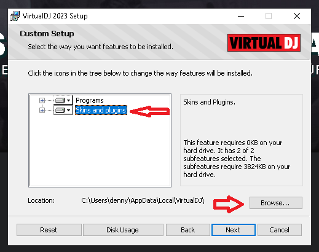Screen dimensions: 319x252
Task: Click the Reset button
Action: [x=49, y=230]
